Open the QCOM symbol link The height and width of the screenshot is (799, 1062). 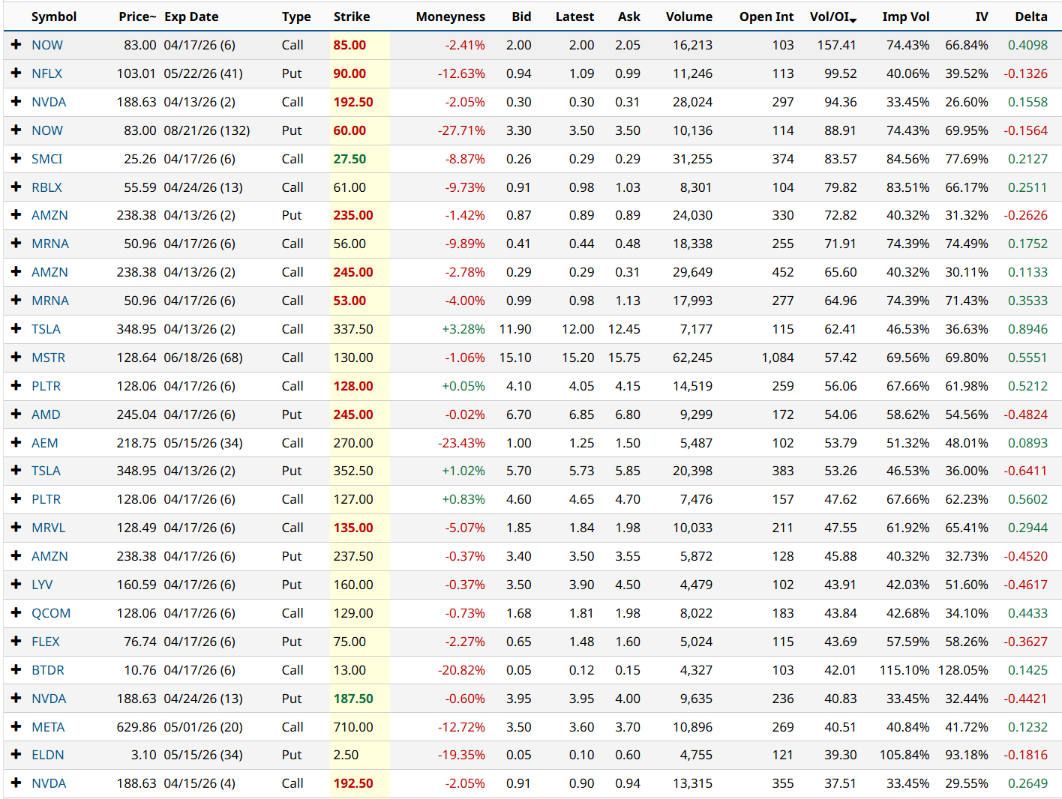51,613
